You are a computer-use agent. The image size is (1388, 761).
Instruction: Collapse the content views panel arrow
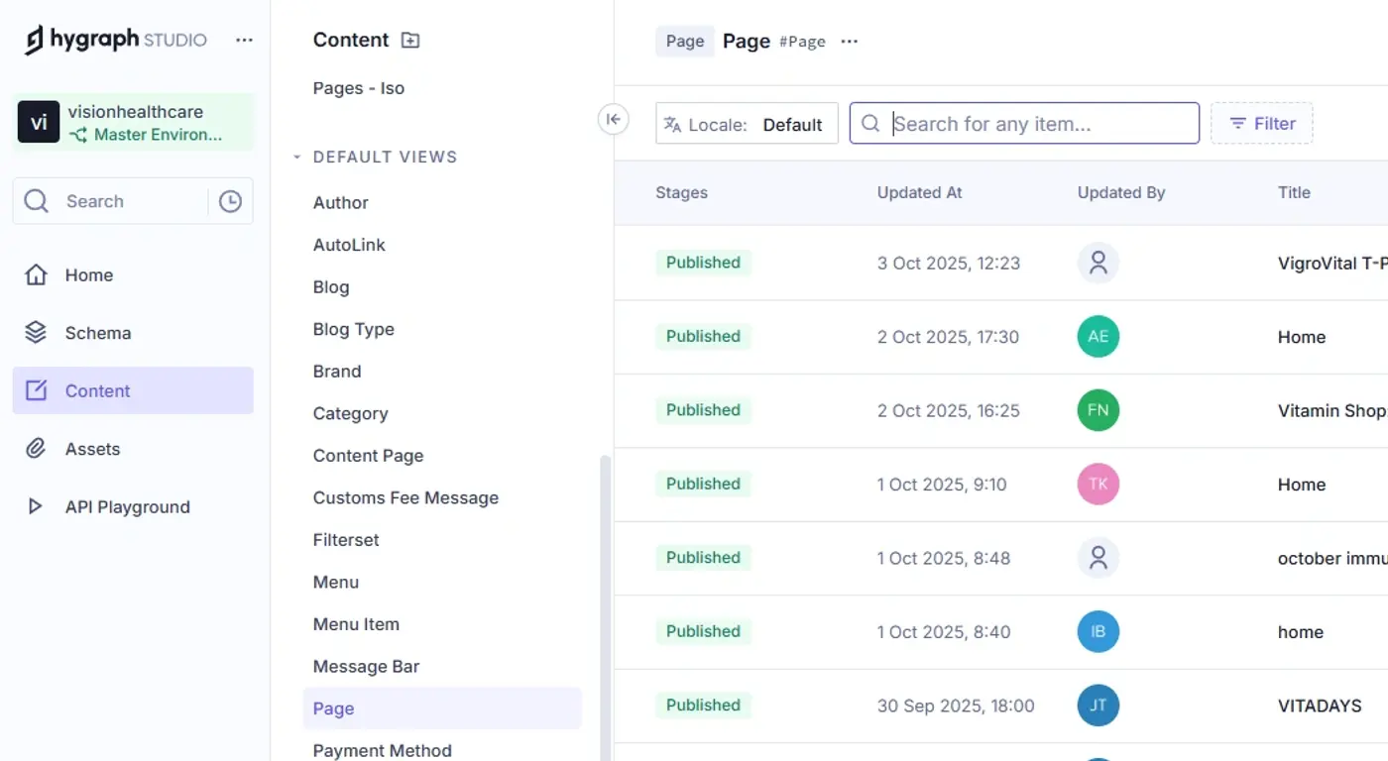[614, 120]
